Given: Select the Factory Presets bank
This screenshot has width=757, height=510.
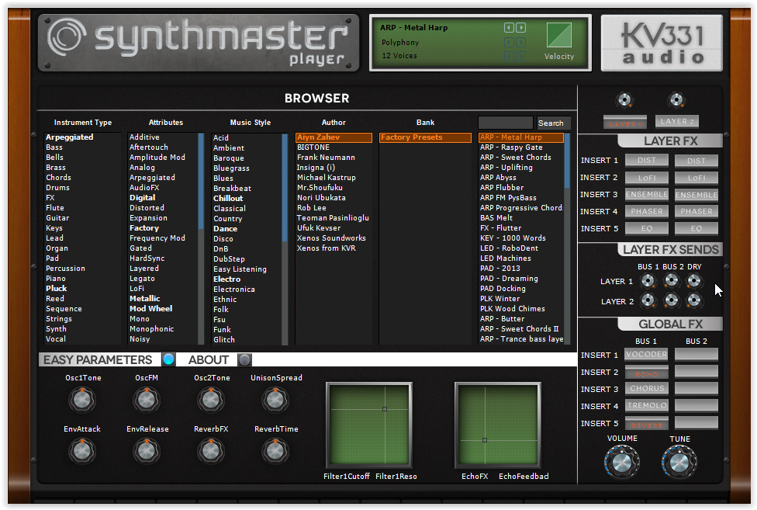Looking at the screenshot, I should click(x=425, y=137).
